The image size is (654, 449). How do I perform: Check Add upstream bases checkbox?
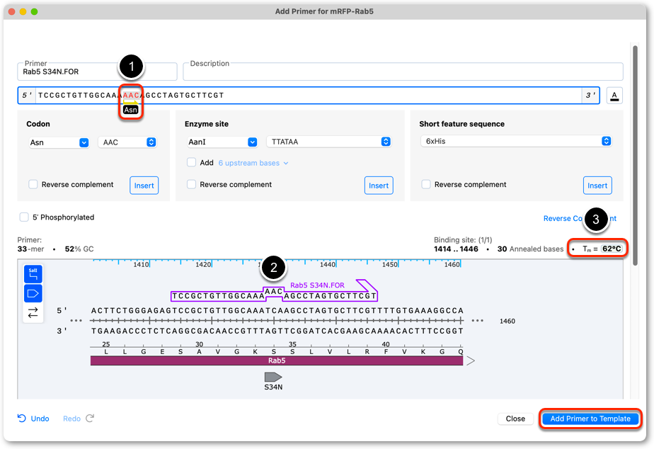191,162
